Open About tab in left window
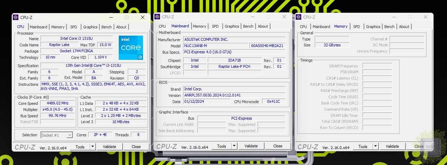Image resolution: width=447 pixels, height=165 pixels. [x=121, y=27]
